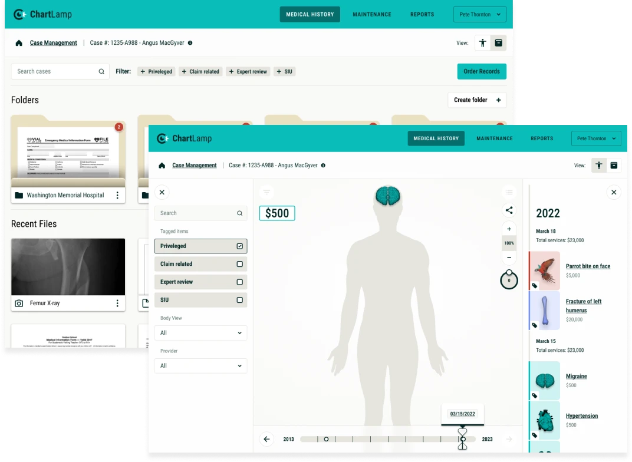The image size is (632, 462).
Task: Click the Search cases input field
Action: point(60,71)
